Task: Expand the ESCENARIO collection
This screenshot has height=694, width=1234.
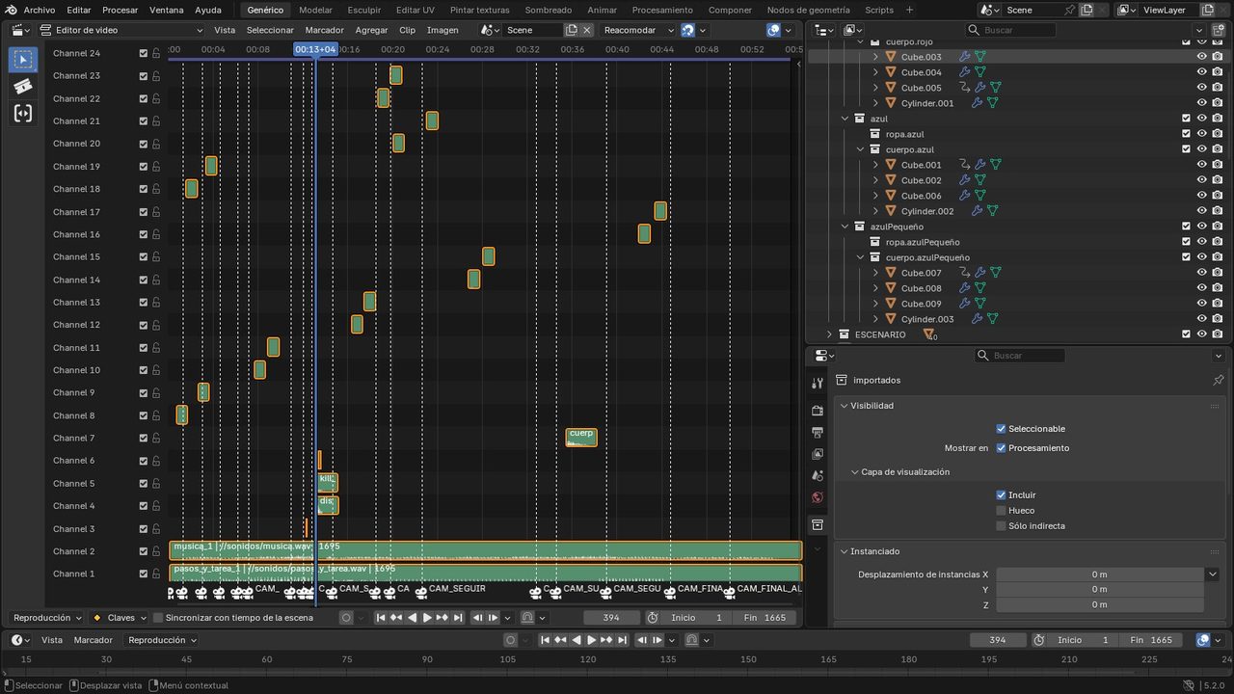Action: [x=829, y=334]
